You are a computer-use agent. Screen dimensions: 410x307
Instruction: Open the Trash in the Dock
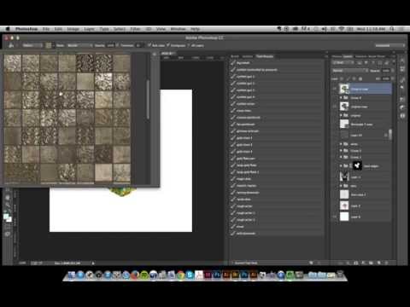coord(340,275)
